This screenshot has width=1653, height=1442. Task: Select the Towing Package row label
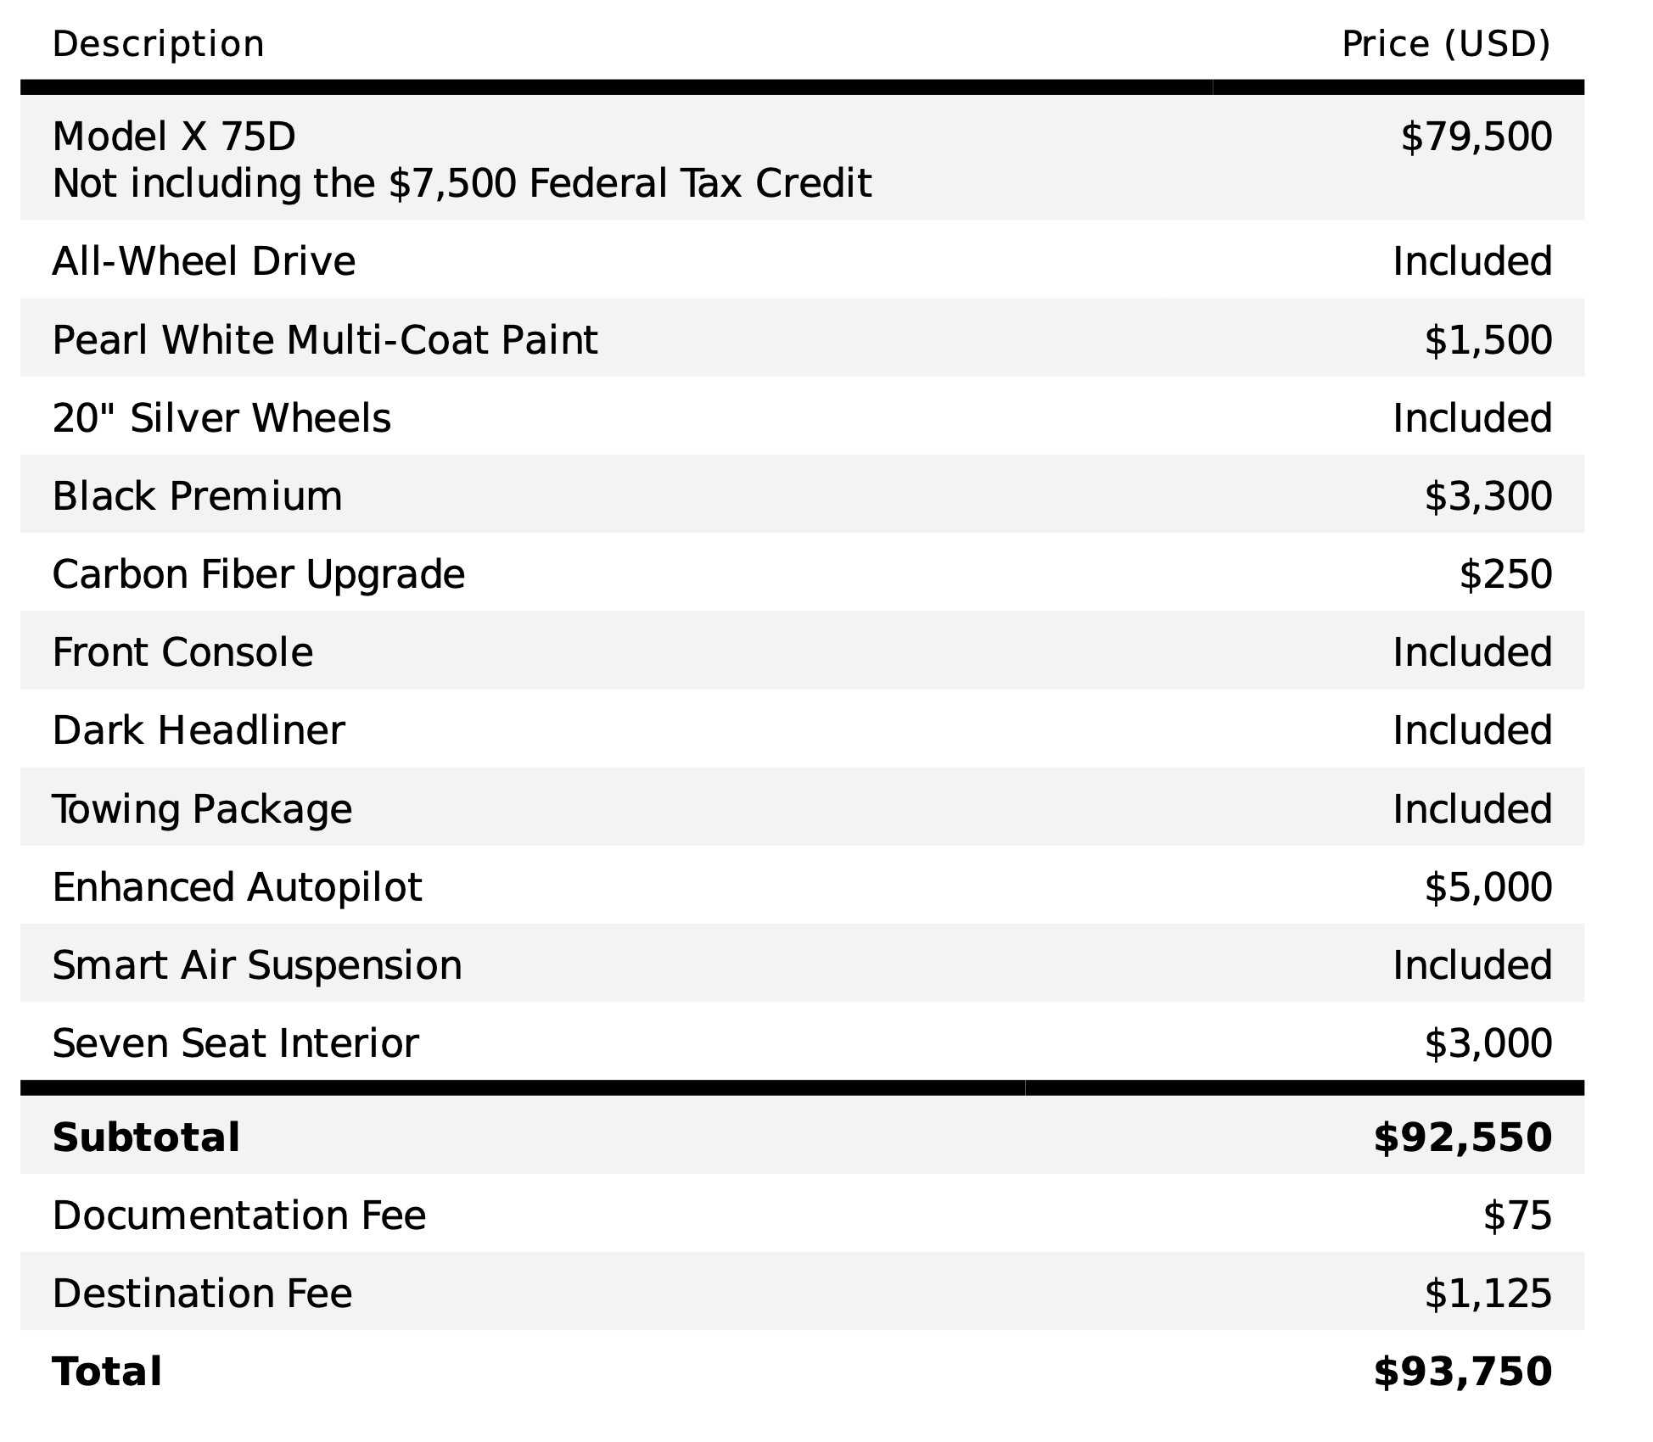coord(202,808)
